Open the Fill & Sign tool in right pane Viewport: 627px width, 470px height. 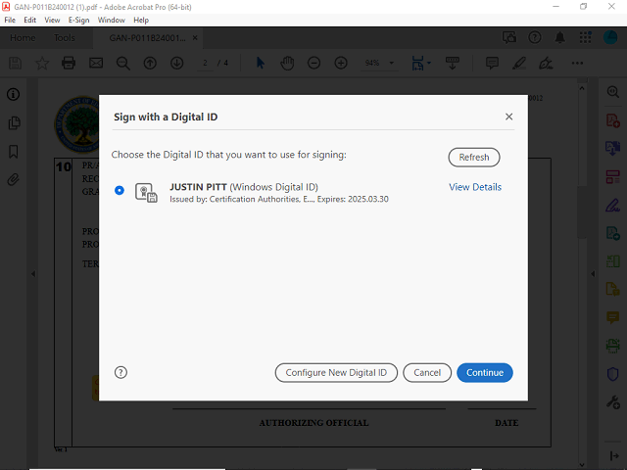[613, 205]
